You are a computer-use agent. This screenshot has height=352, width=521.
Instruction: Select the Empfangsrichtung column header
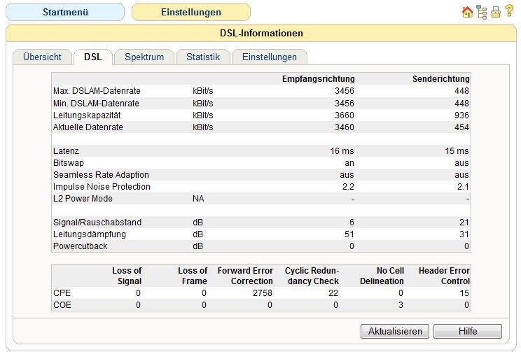319,79
